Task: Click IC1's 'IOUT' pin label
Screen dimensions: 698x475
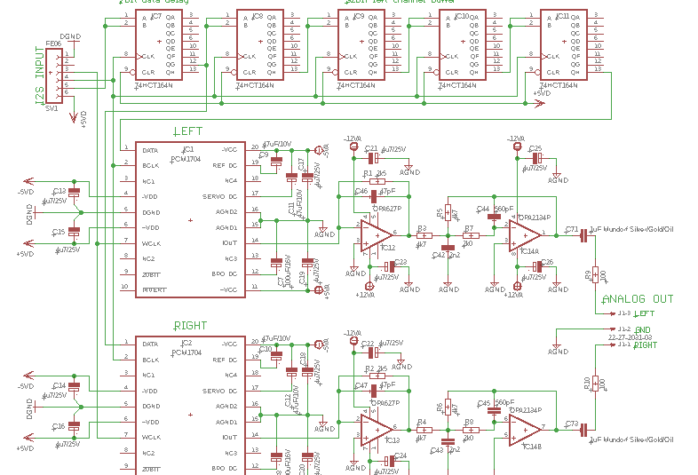Action: coord(230,243)
